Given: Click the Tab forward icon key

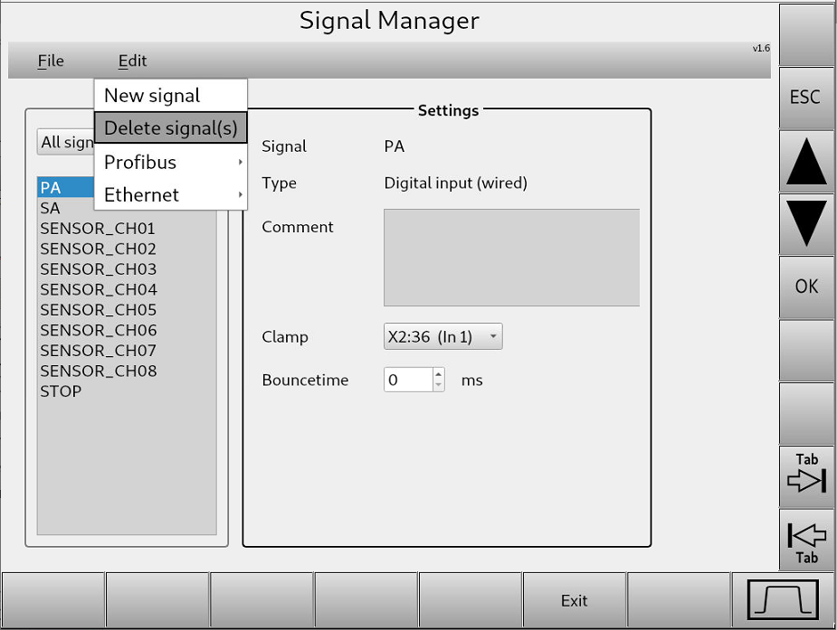Looking at the screenshot, I should (x=804, y=476).
